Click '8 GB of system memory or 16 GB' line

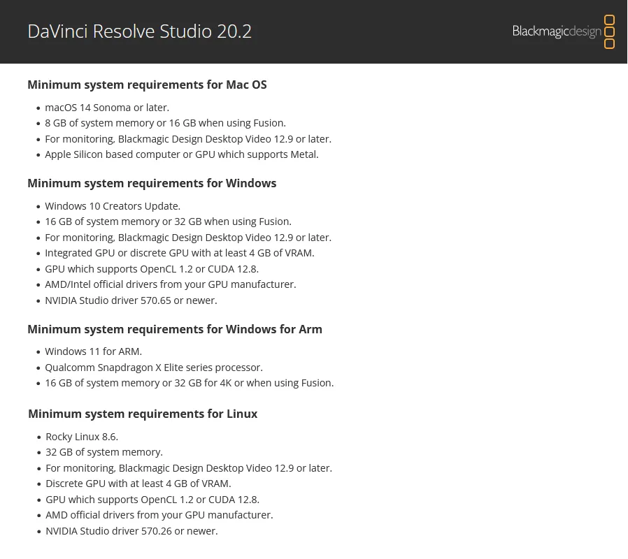click(166, 123)
